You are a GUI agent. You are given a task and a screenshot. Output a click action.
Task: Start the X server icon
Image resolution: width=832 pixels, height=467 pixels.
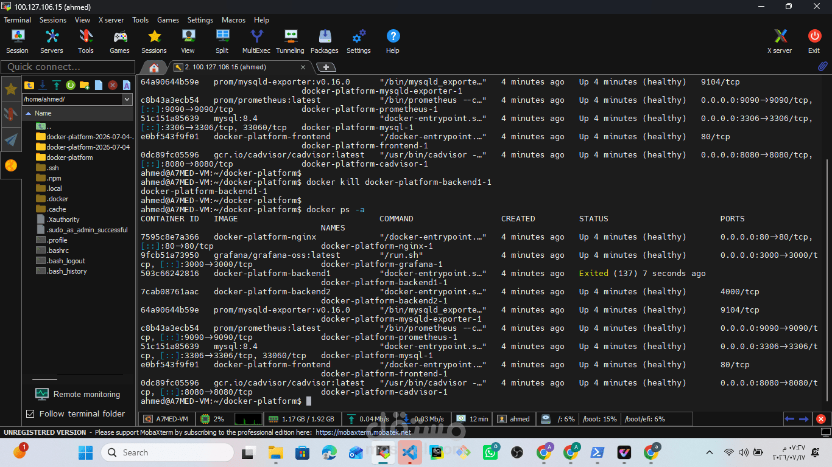tap(780, 41)
